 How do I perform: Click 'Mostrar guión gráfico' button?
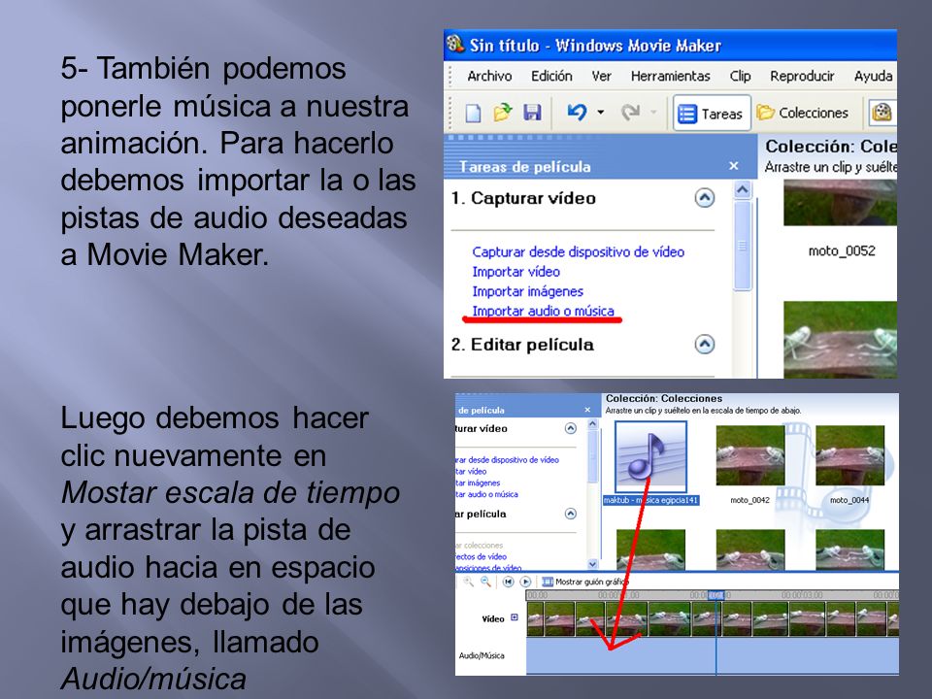click(x=584, y=582)
